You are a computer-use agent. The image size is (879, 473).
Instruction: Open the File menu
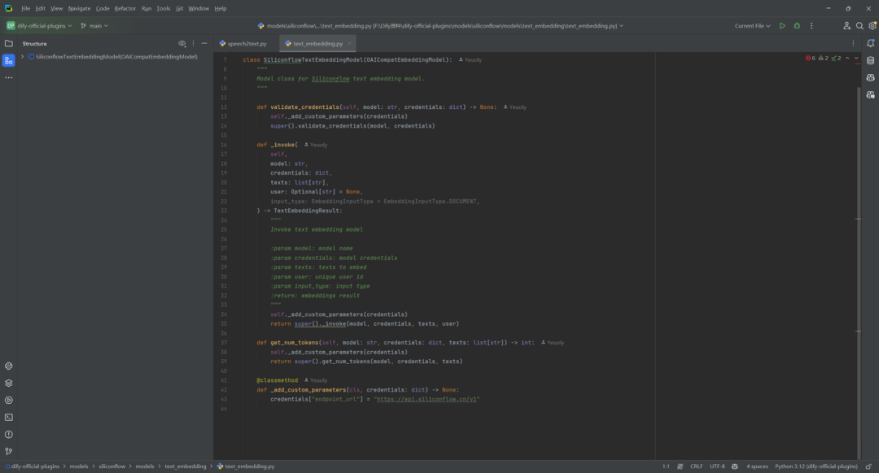[26, 8]
